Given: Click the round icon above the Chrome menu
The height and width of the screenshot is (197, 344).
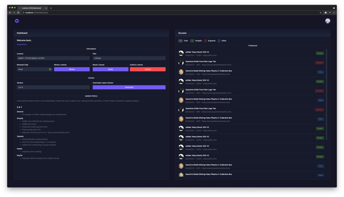Looking at the screenshot, I should 334,8.
